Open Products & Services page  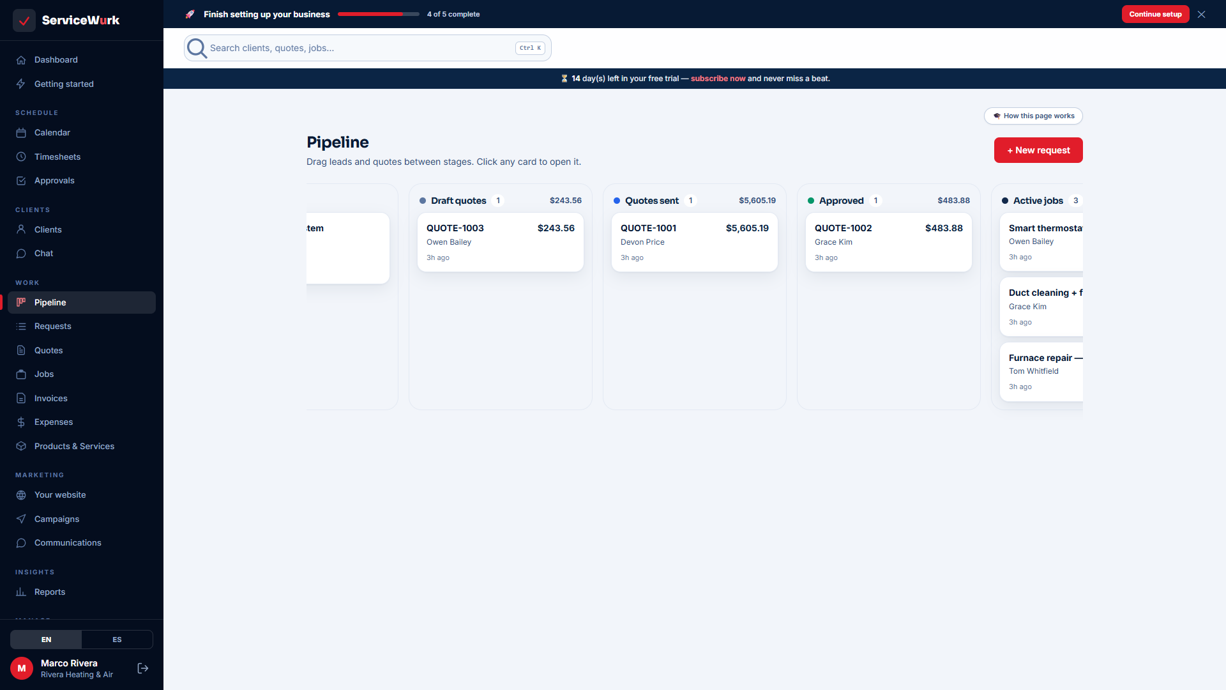(x=82, y=447)
